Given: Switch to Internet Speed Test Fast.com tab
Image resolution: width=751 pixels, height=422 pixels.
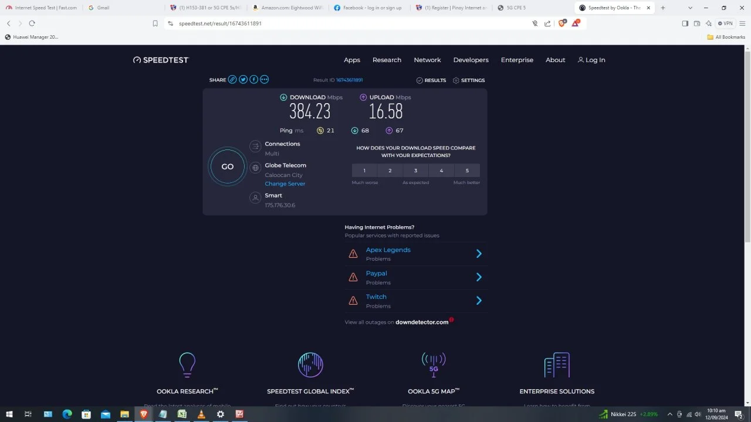Looking at the screenshot, I should (x=41, y=8).
